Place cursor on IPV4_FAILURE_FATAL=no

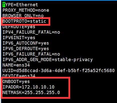(x=31, y=32)
